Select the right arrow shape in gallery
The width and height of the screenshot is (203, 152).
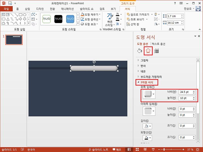pos(20,19)
